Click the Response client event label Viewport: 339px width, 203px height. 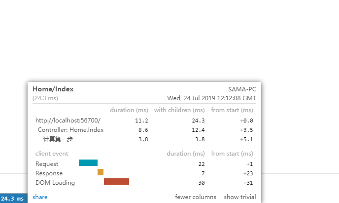click(49, 173)
